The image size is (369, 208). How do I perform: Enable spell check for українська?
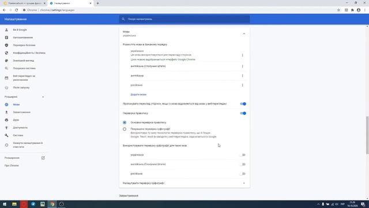(243, 155)
